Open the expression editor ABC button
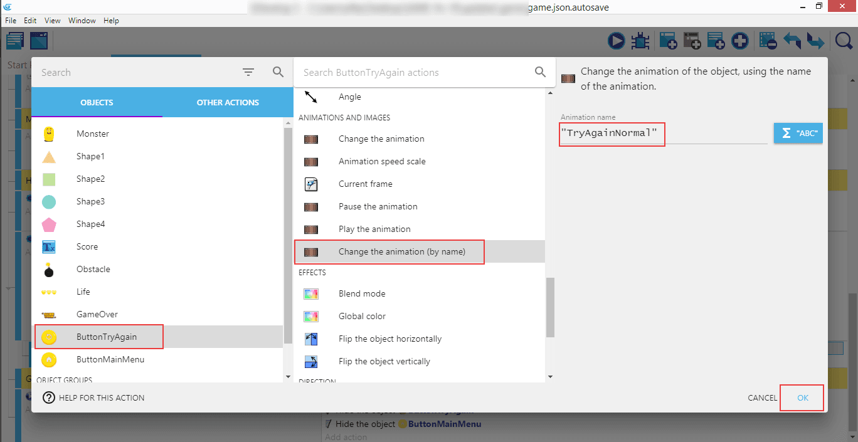The height and width of the screenshot is (442, 858). click(798, 134)
